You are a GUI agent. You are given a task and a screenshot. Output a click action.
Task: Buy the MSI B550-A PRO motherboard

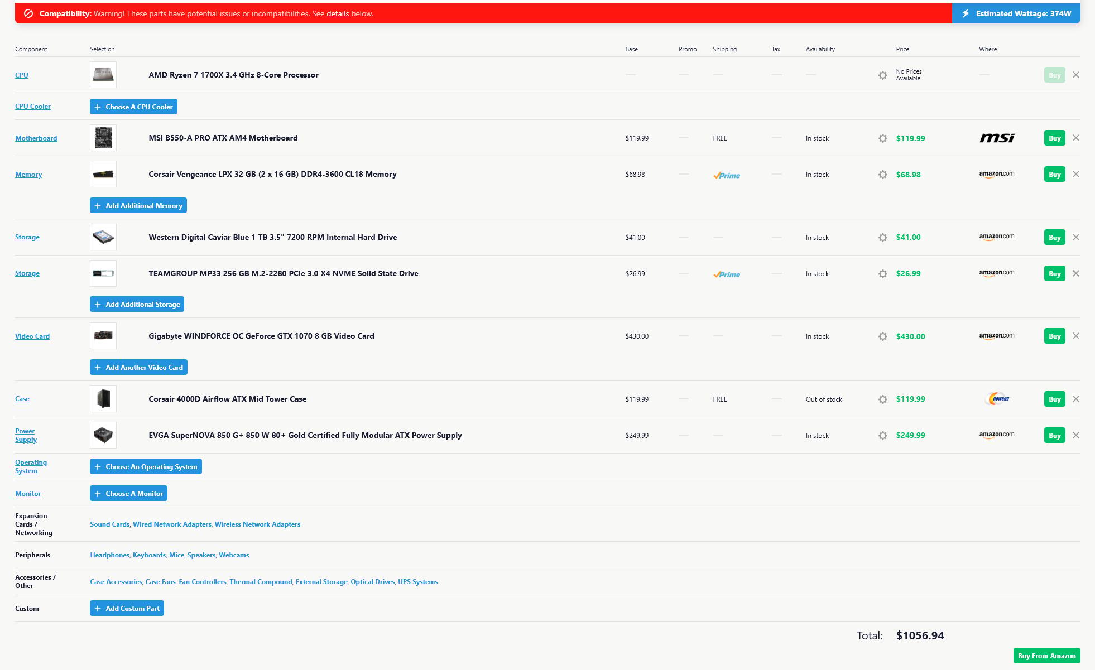coord(1054,138)
